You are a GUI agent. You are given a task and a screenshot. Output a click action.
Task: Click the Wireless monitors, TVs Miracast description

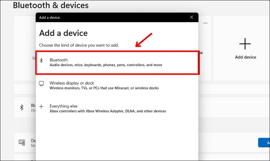pyautogui.click(x=104, y=88)
